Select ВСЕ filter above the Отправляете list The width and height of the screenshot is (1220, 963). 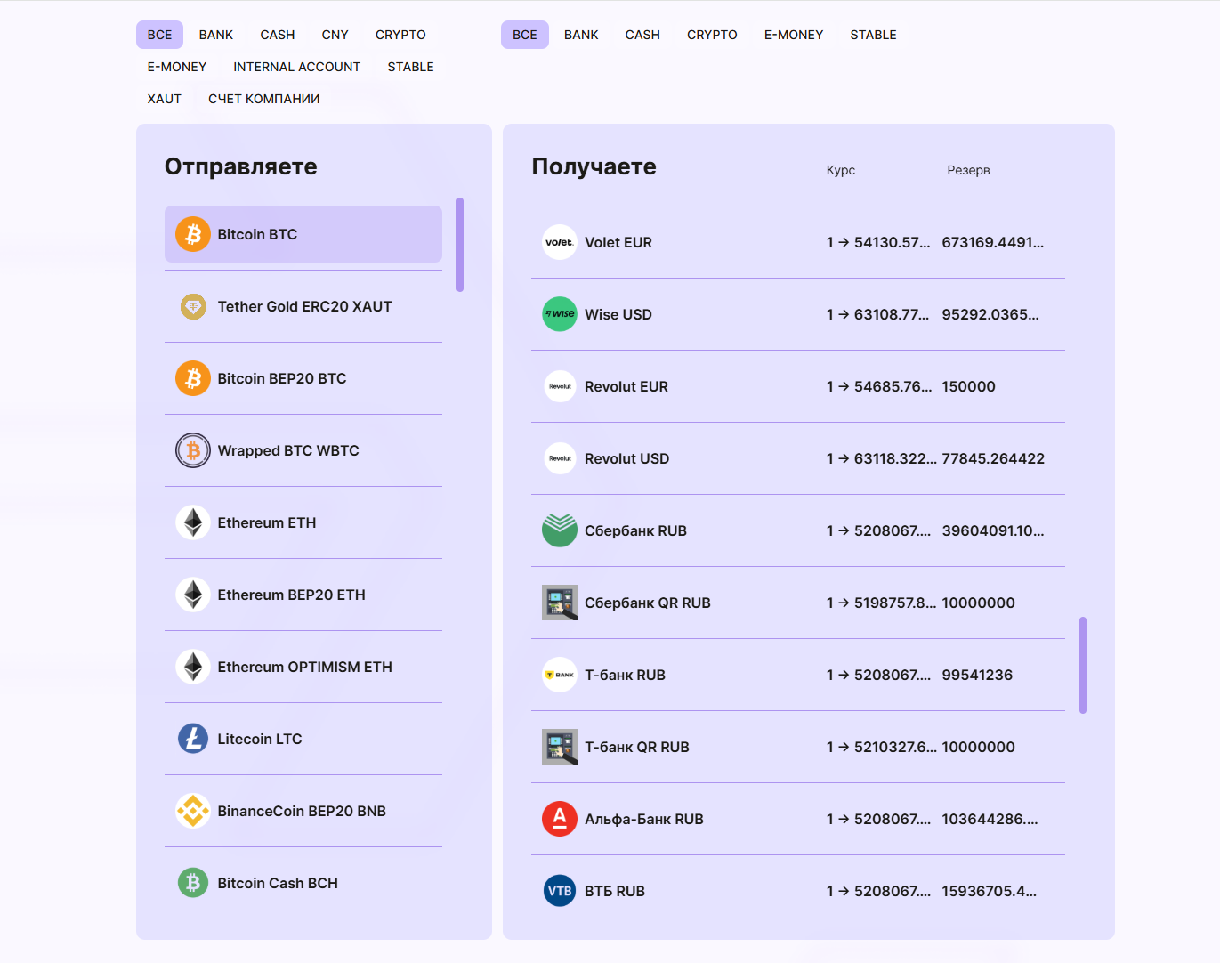coord(160,35)
